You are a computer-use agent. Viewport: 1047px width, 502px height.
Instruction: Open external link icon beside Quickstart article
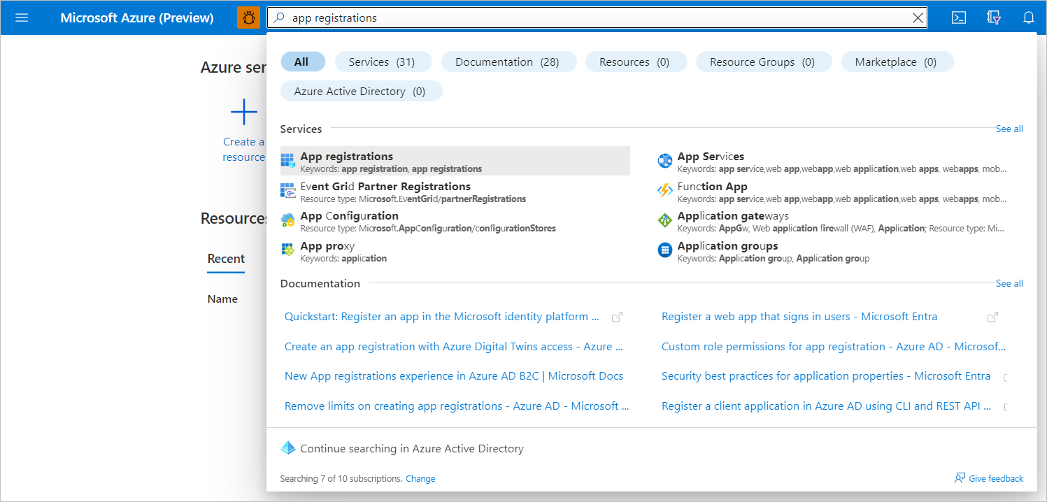pos(617,317)
